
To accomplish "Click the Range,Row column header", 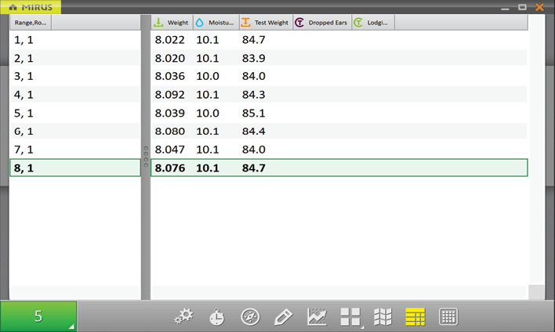I will (x=31, y=23).
